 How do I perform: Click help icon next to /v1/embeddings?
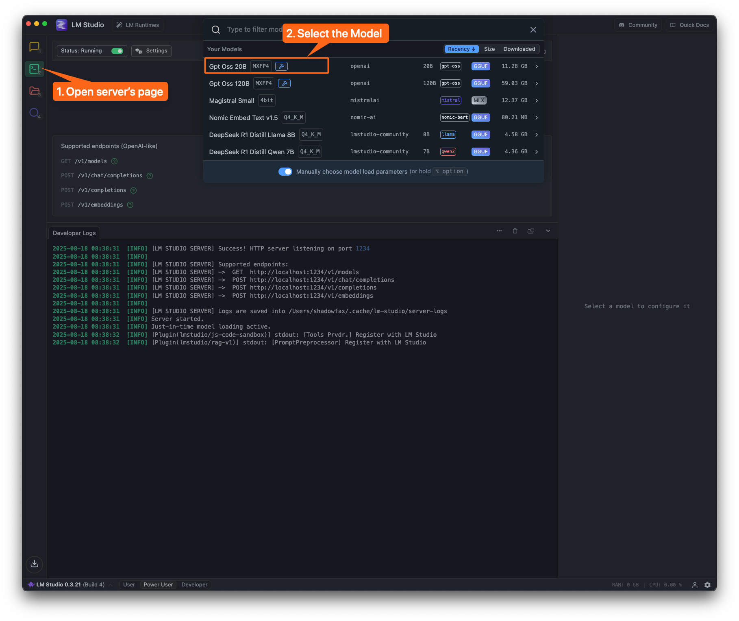point(130,205)
